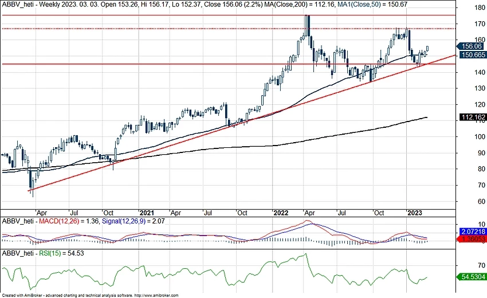Click 'Created with AmiBroker' footer text
This screenshot has width=487, height=298.
click(x=22, y=296)
